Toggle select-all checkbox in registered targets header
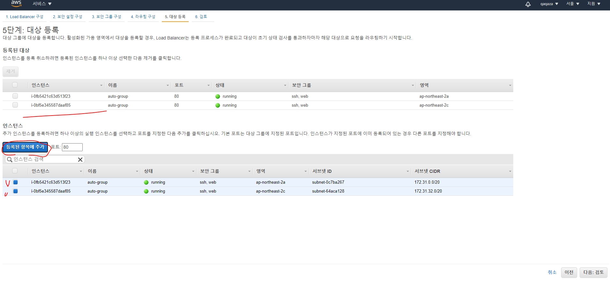The height and width of the screenshot is (282, 610). (15, 85)
